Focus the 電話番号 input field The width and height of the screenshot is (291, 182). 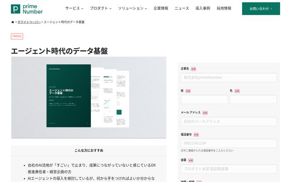(229, 143)
